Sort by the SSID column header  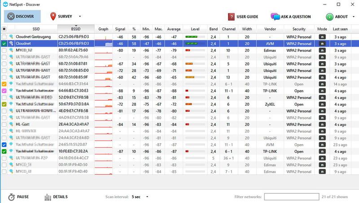coord(36,29)
